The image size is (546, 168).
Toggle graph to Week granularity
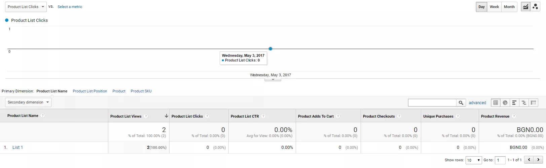pos(494,7)
